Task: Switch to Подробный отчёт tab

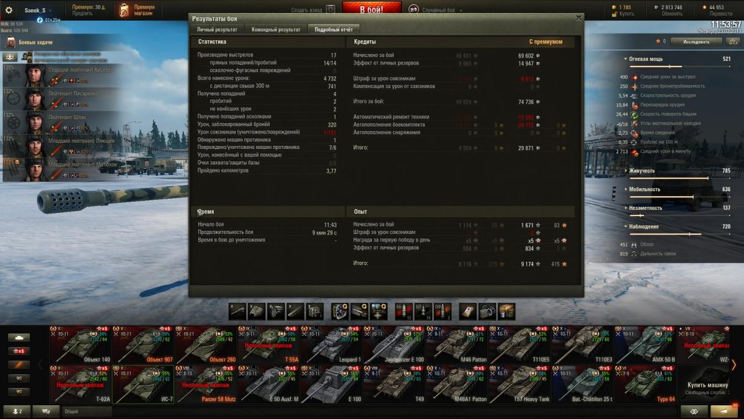Action: point(334,29)
